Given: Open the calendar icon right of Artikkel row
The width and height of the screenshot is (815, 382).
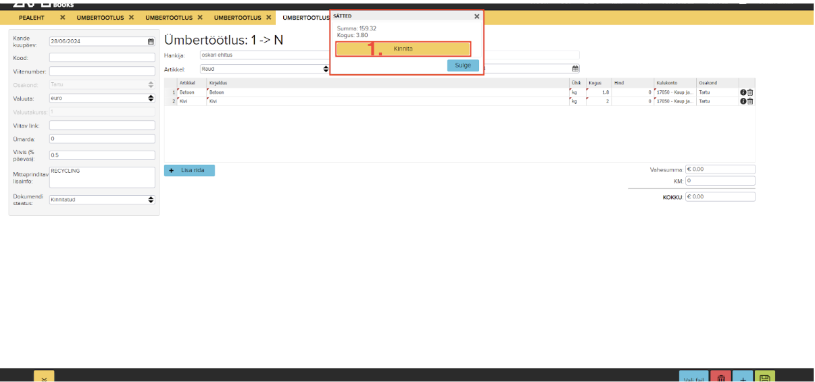Looking at the screenshot, I should click(x=575, y=69).
